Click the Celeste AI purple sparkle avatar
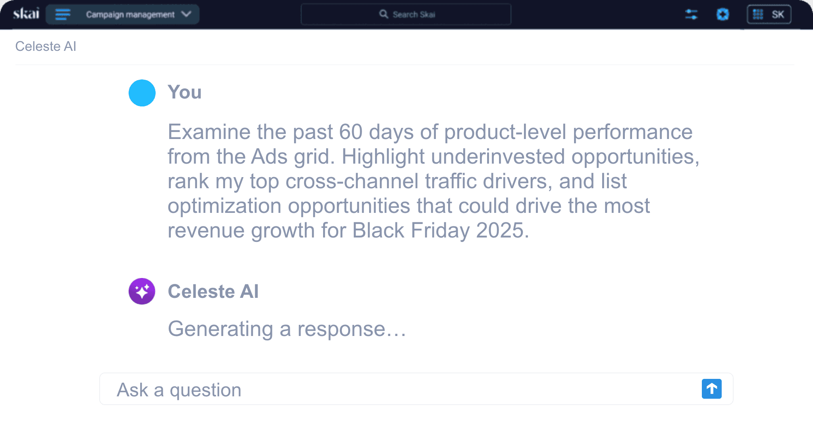Image resolution: width=813 pixels, height=444 pixels. click(x=142, y=291)
